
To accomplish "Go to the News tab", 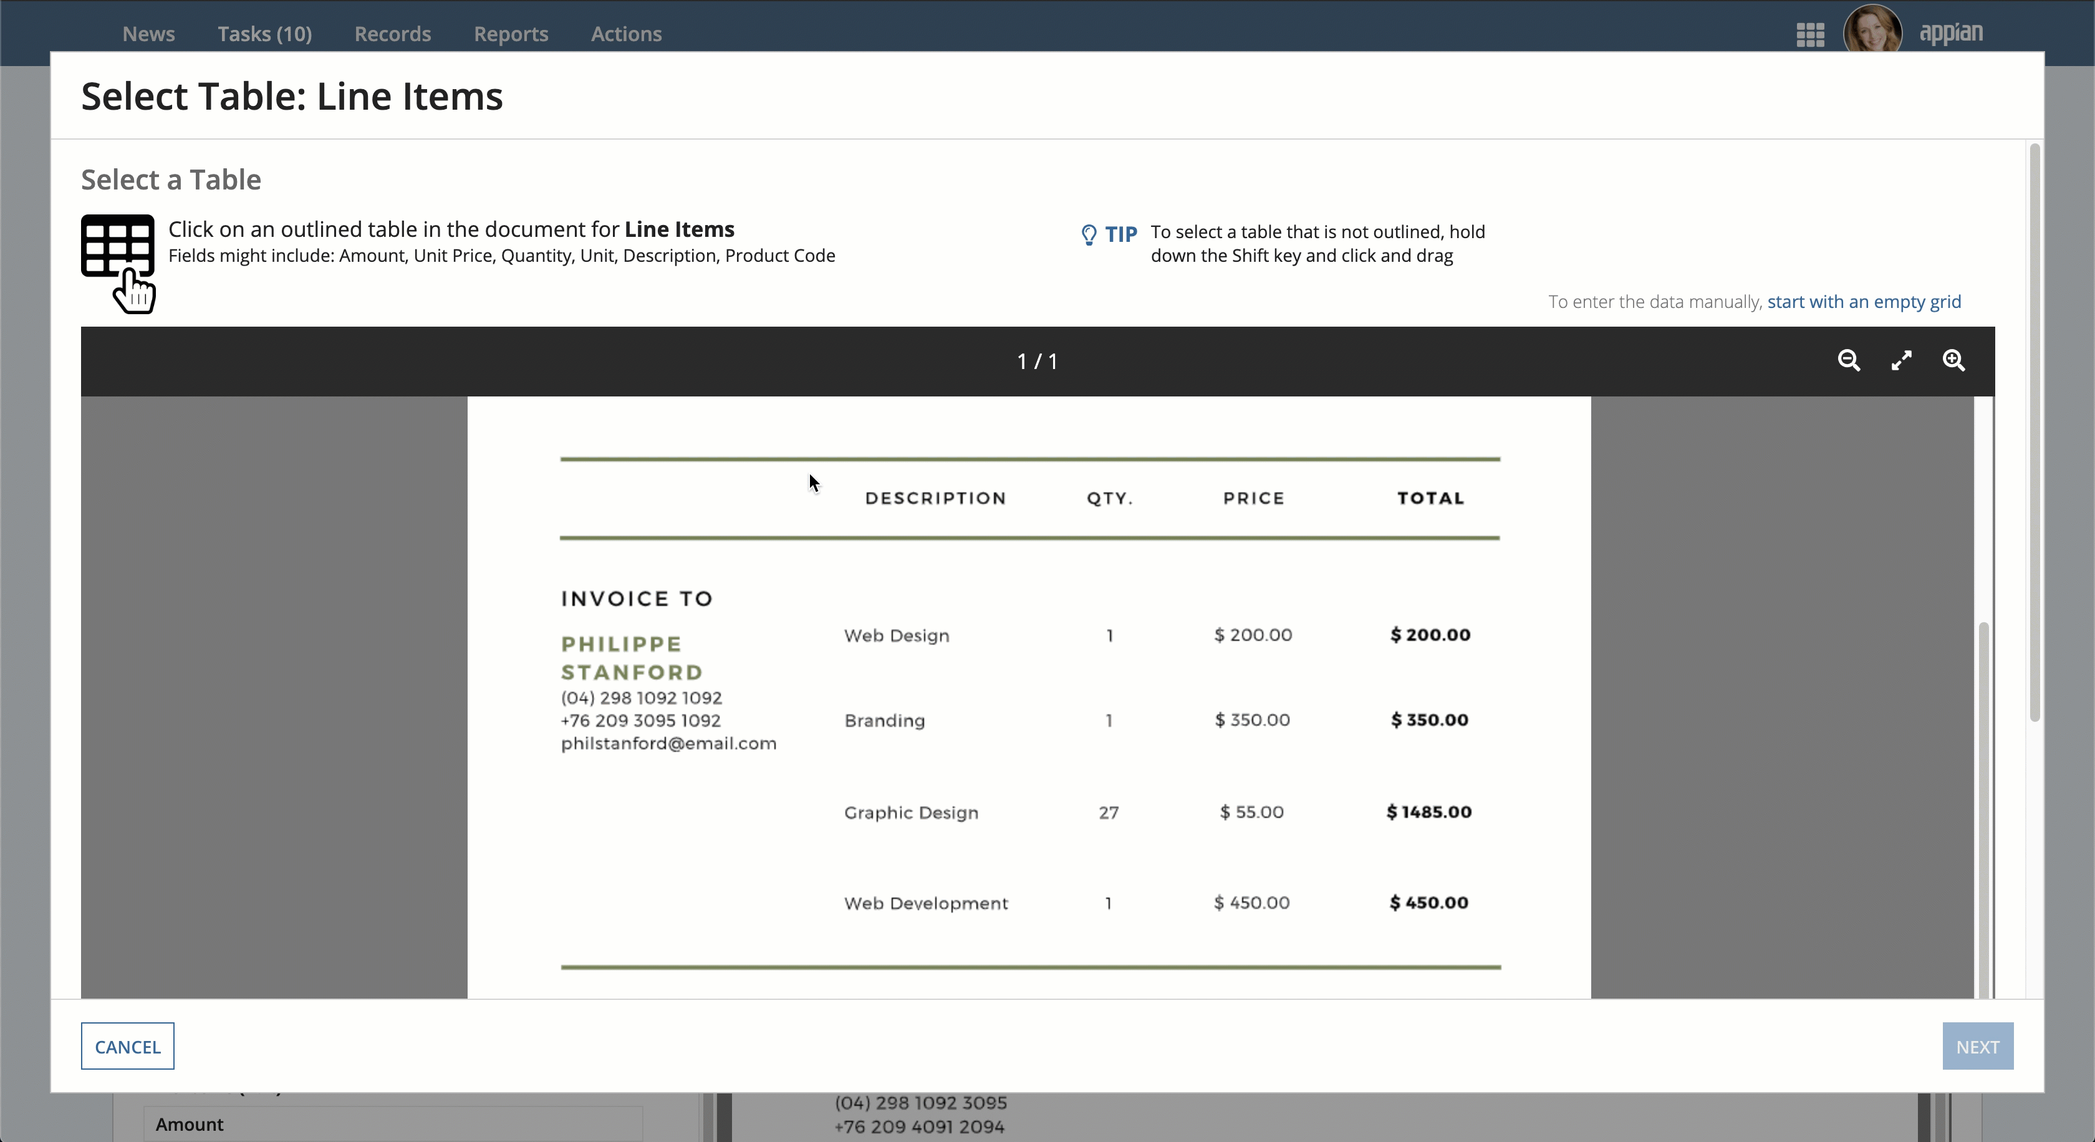I will click(149, 34).
